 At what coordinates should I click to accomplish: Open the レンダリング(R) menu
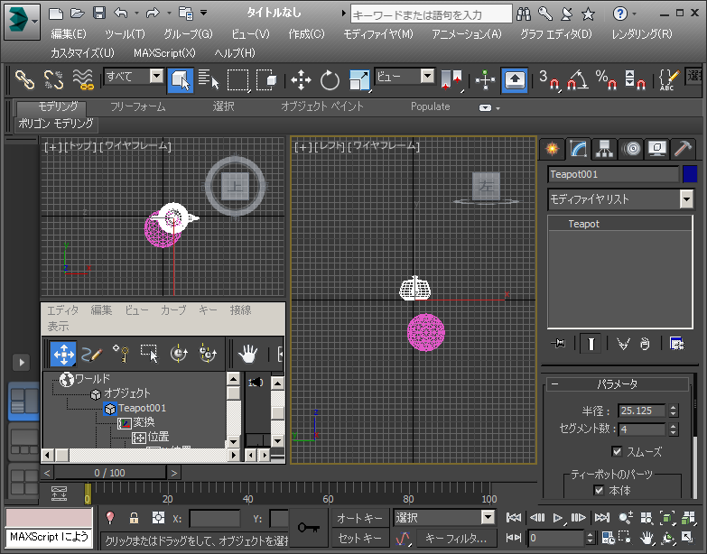click(x=641, y=33)
